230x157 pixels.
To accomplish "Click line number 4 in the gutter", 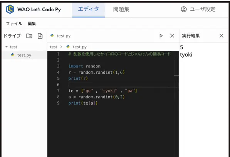I will tap(58, 73).
